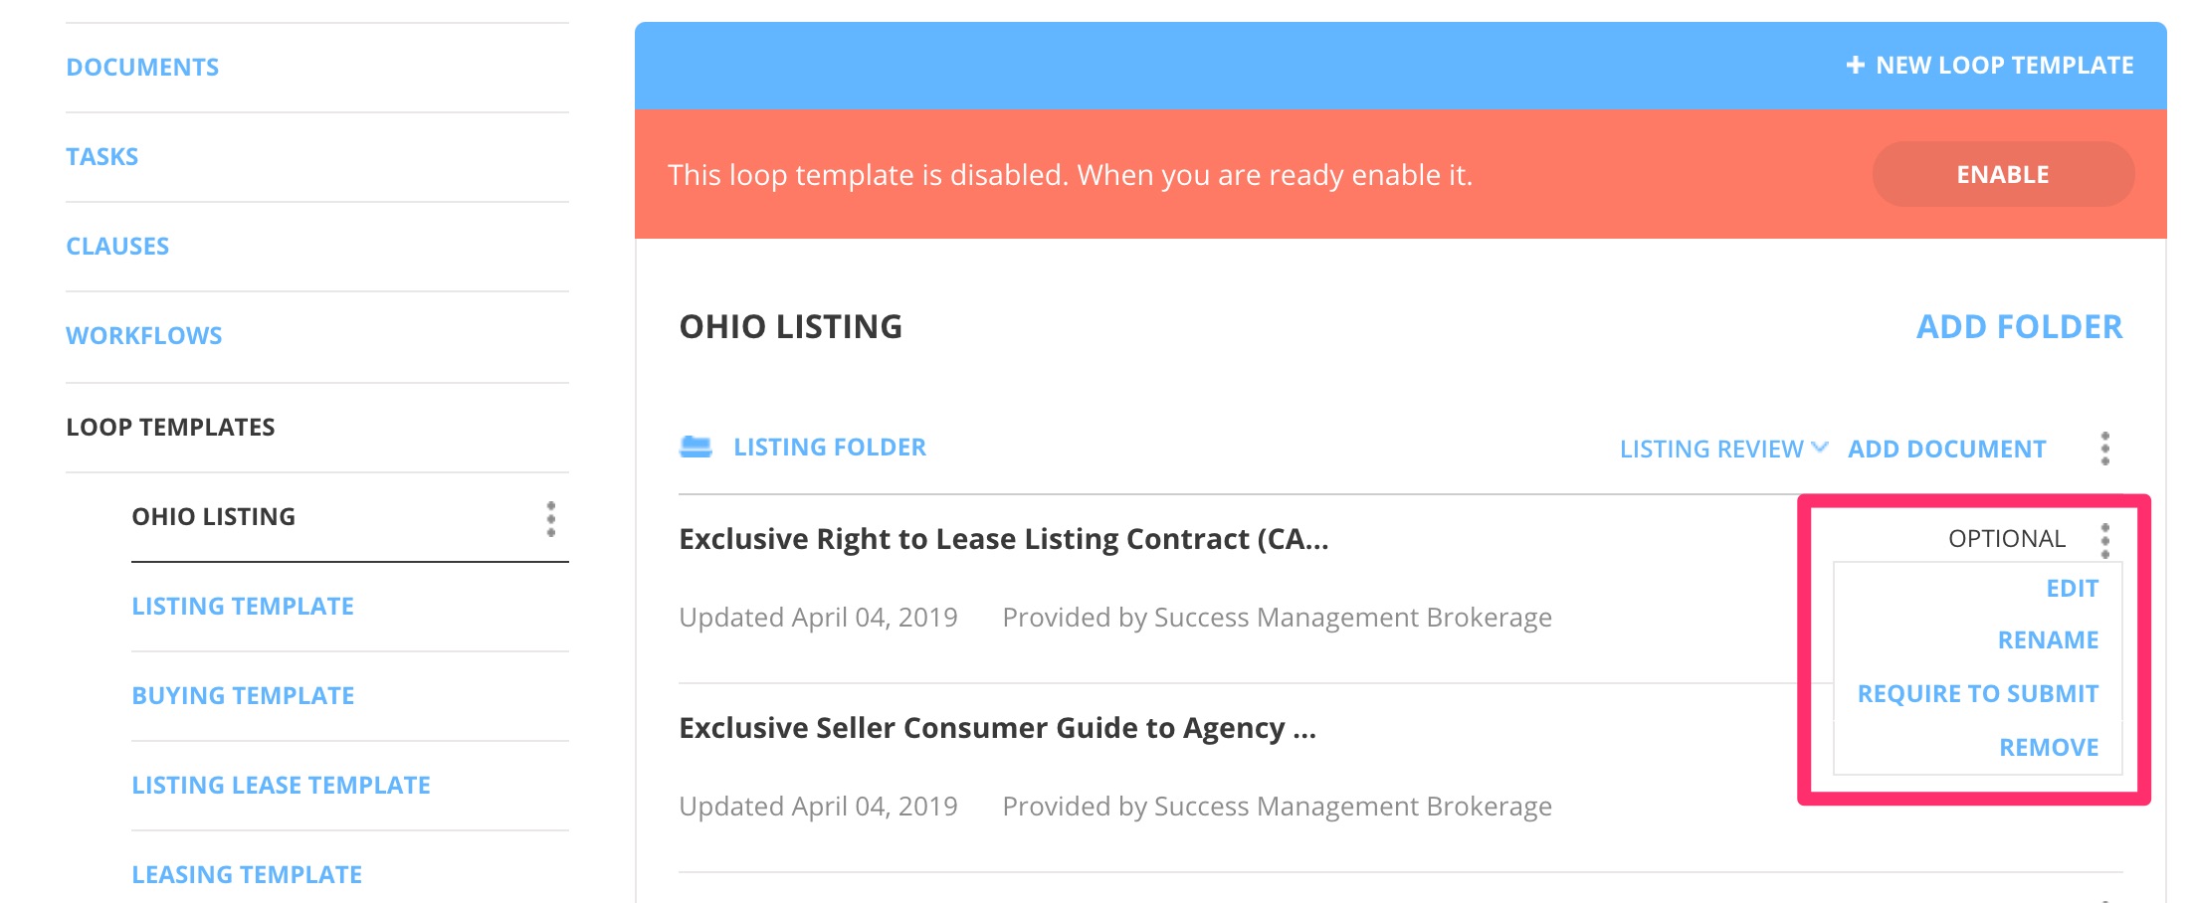
Task: Open Exclusive Right to Lease Listing Contract
Action: click(1003, 539)
